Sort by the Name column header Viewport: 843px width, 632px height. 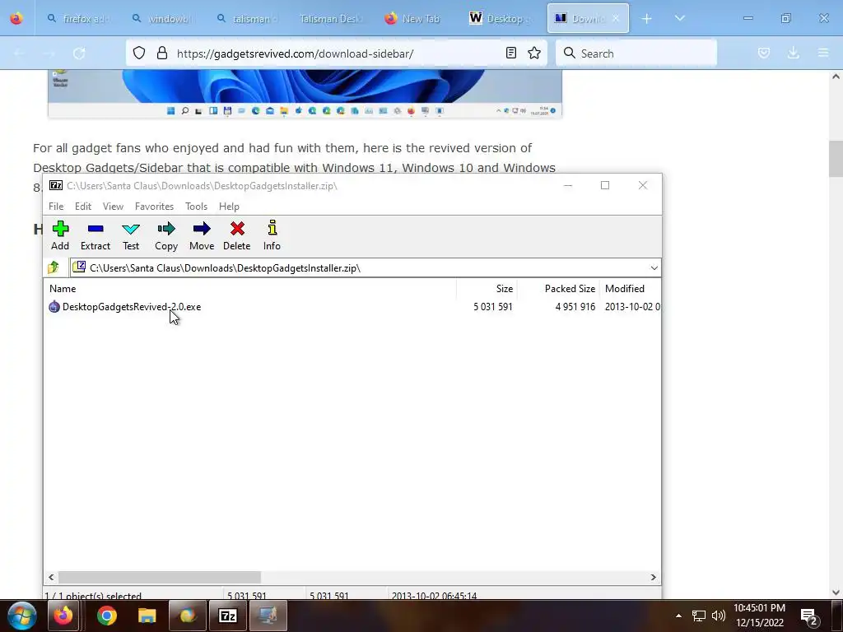(250, 289)
